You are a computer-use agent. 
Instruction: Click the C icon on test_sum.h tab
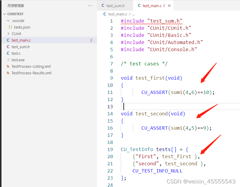point(103,6)
